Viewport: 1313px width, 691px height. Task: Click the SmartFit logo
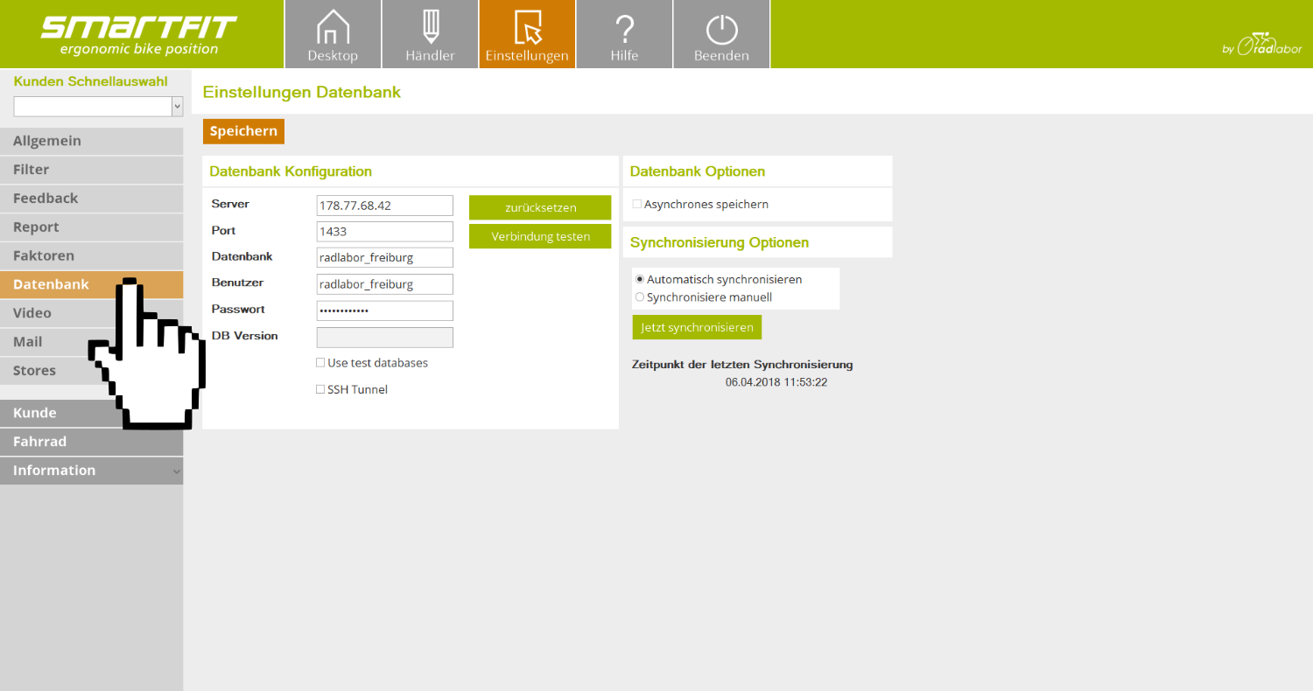[138, 34]
